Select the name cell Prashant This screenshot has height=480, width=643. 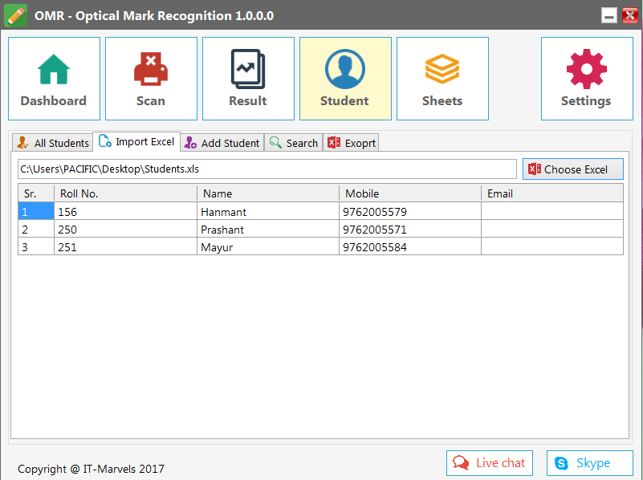(x=268, y=229)
